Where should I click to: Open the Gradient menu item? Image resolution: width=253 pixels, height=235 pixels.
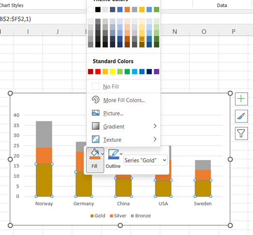click(x=124, y=126)
